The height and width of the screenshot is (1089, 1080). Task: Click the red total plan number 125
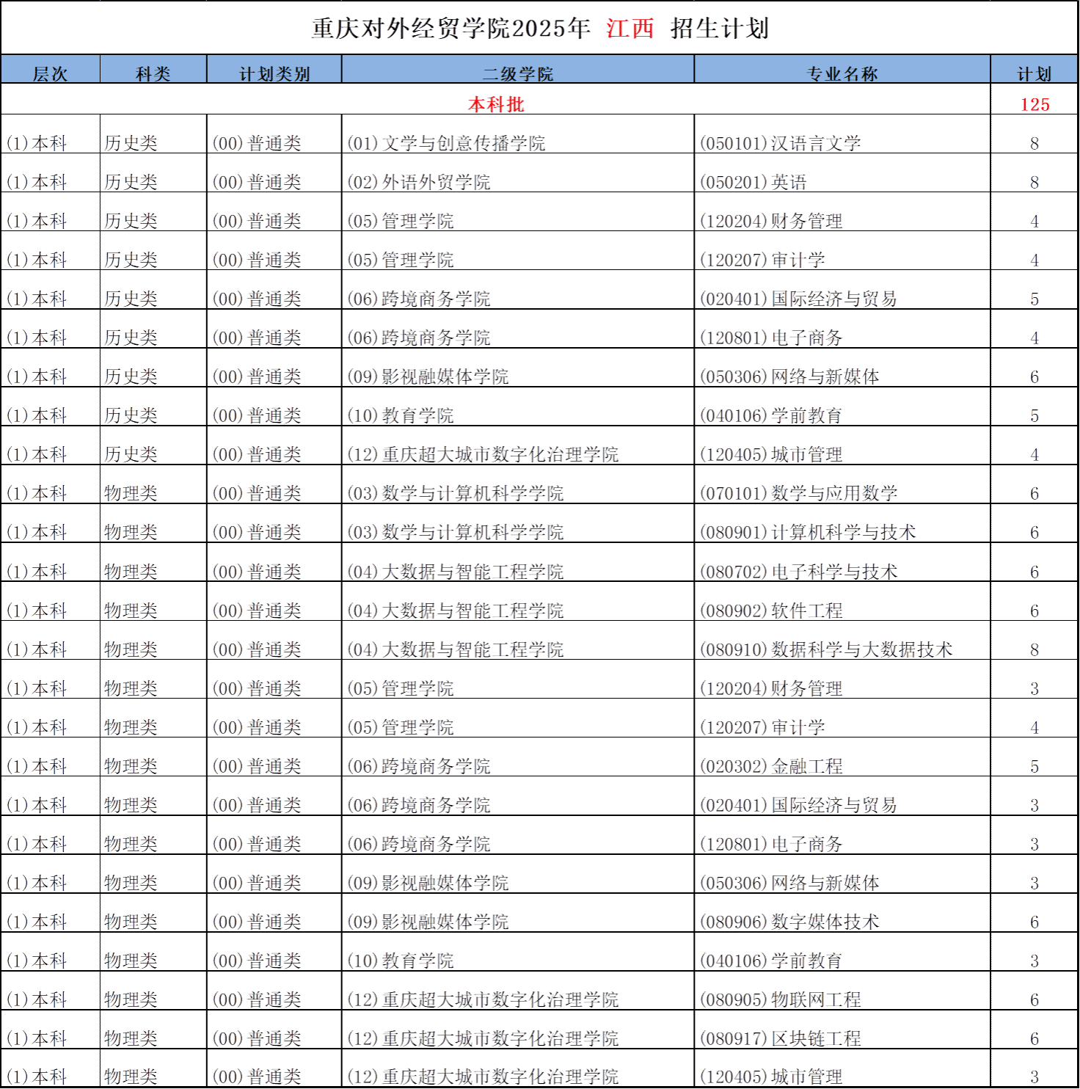tap(1035, 105)
